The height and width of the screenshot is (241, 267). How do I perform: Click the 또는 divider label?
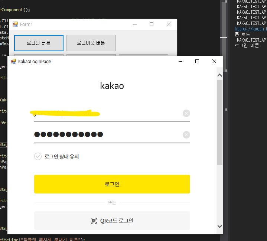[x=112, y=202]
